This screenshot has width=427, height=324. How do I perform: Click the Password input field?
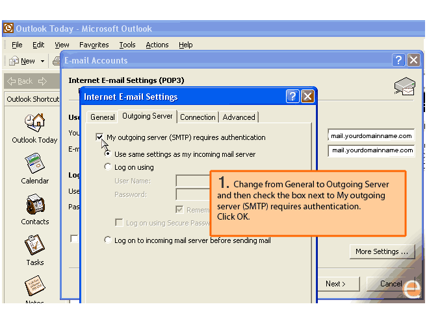pos(193,194)
